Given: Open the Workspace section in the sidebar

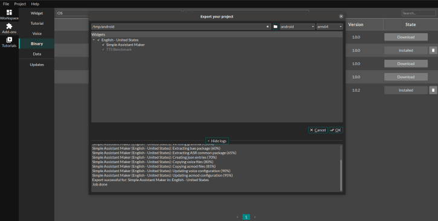Looking at the screenshot, I should [x=9, y=14].
